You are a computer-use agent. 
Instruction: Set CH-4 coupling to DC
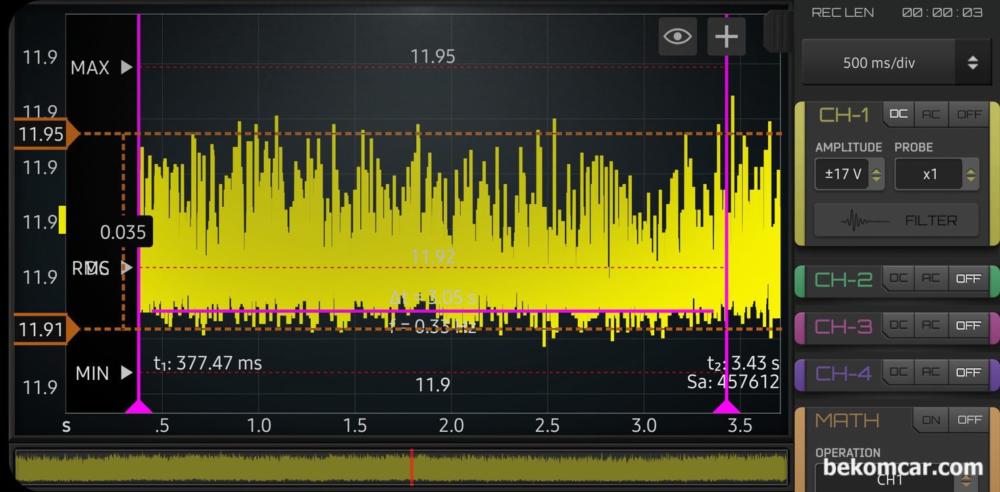pyautogui.click(x=899, y=372)
